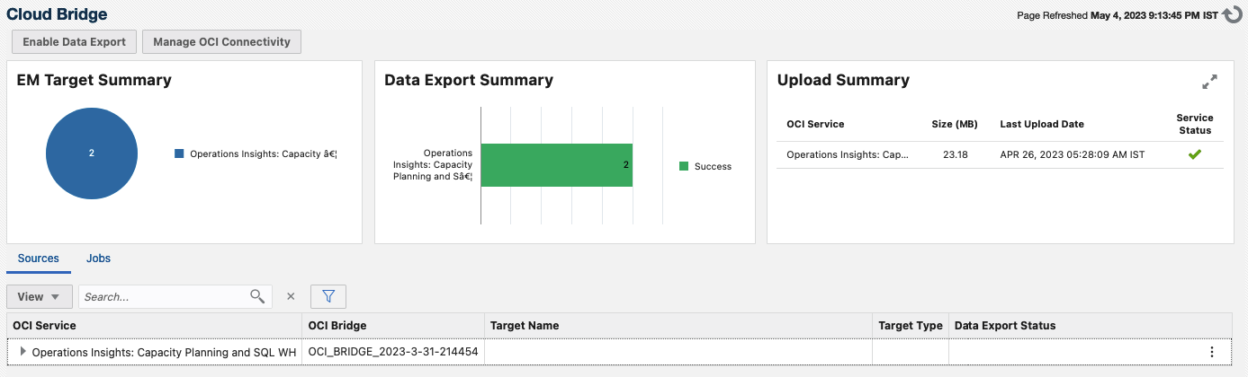The width and height of the screenshot is (1248, 377).
Task: Clear the search with the X icon
Action: (x=291, y=296)
